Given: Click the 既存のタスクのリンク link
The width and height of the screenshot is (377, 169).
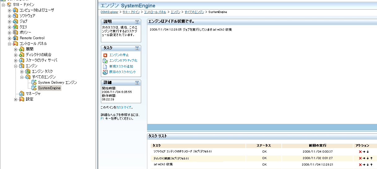Looking at the screenshot, I should [122, 72].
